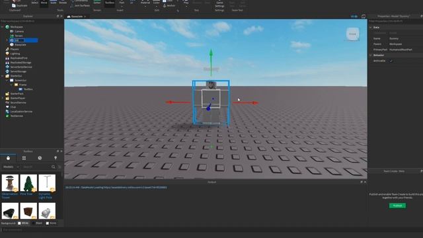
Task: Open Game Settings in the ribbon
Action: (219, 4)
